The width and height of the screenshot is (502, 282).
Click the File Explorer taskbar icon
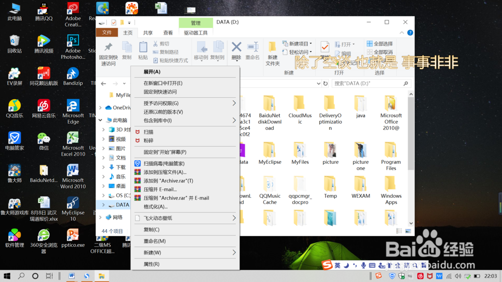(101, 276)
